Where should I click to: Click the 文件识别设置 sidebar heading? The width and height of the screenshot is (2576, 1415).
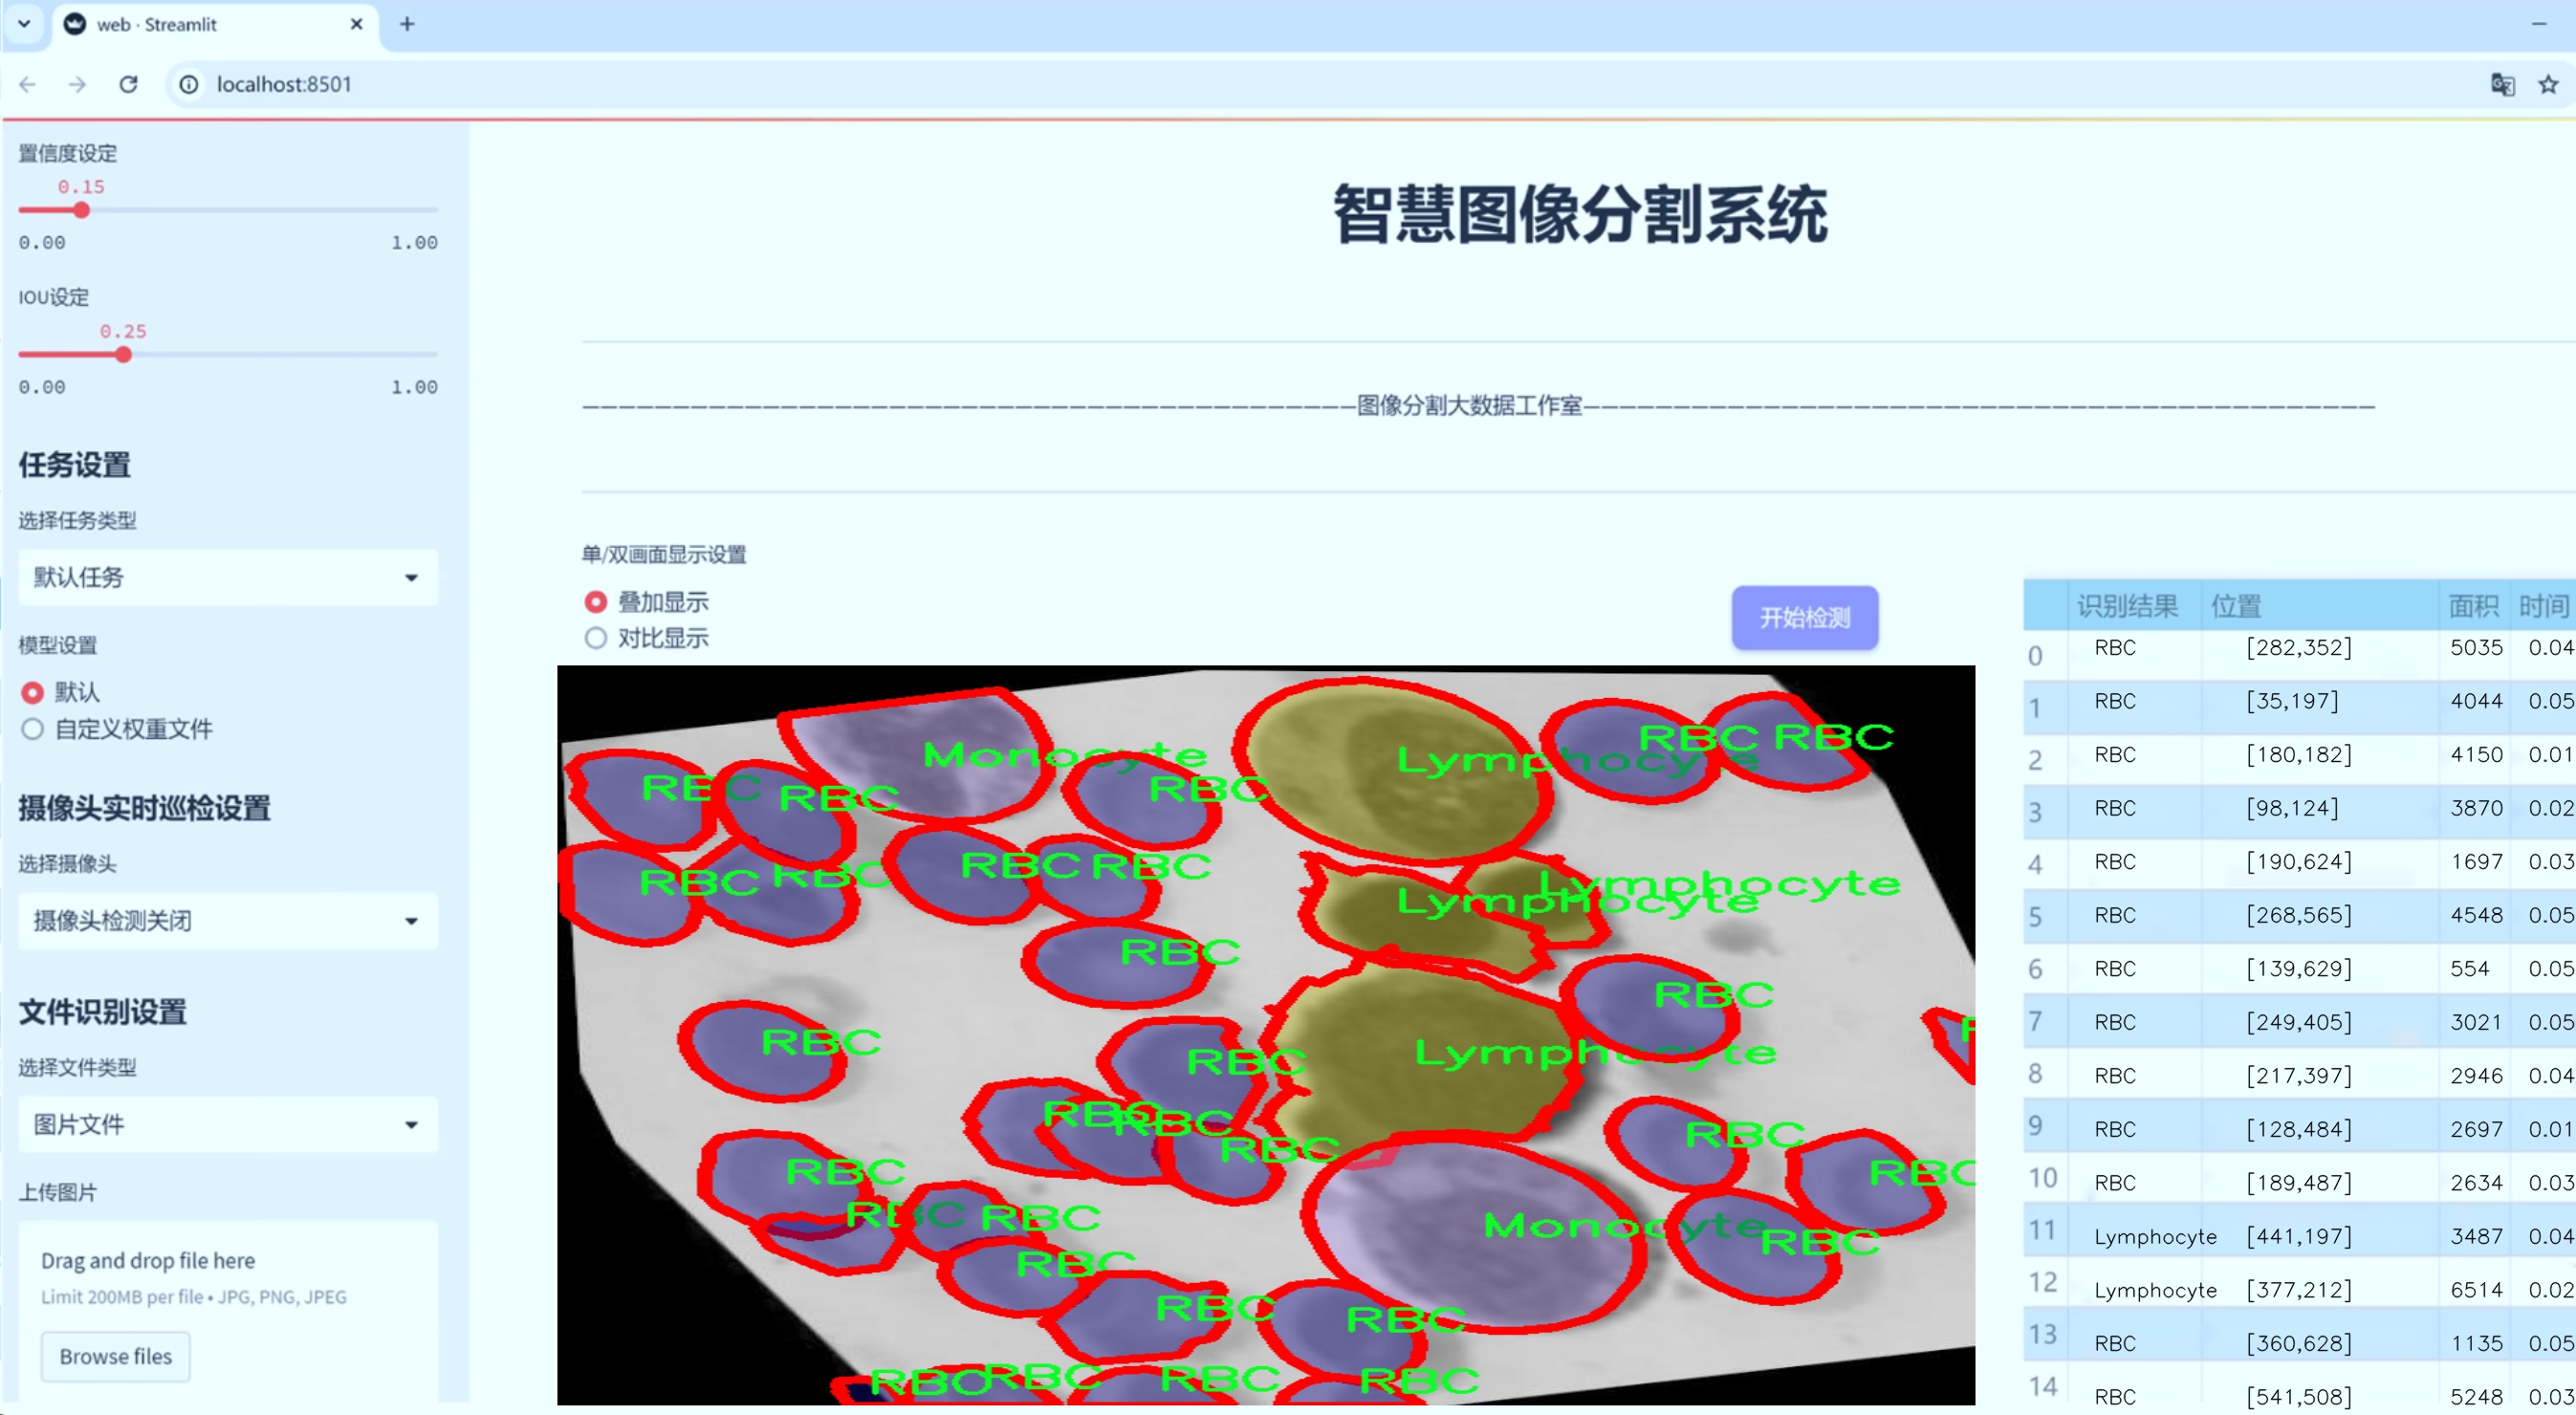pyautogui.click(x=103, y=1012)
